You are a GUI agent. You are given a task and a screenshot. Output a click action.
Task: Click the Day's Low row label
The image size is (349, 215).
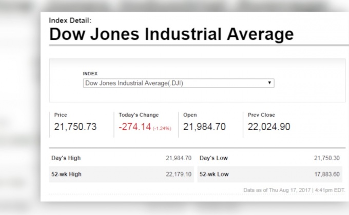click(214, 158)
